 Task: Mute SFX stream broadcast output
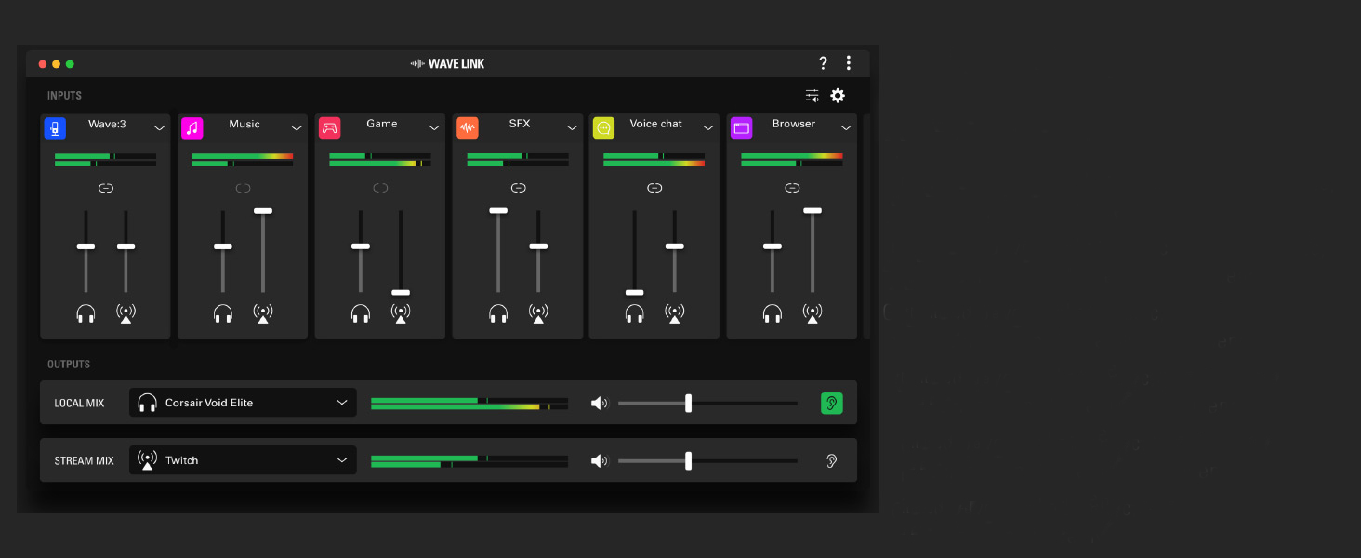[538, 313]
